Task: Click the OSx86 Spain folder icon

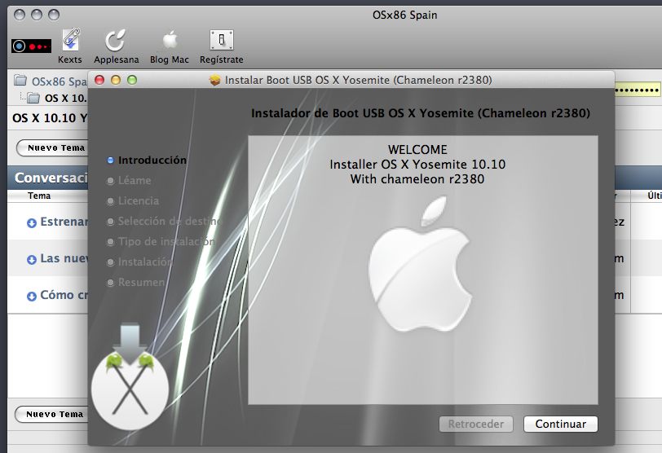Action: coord(20,80)
